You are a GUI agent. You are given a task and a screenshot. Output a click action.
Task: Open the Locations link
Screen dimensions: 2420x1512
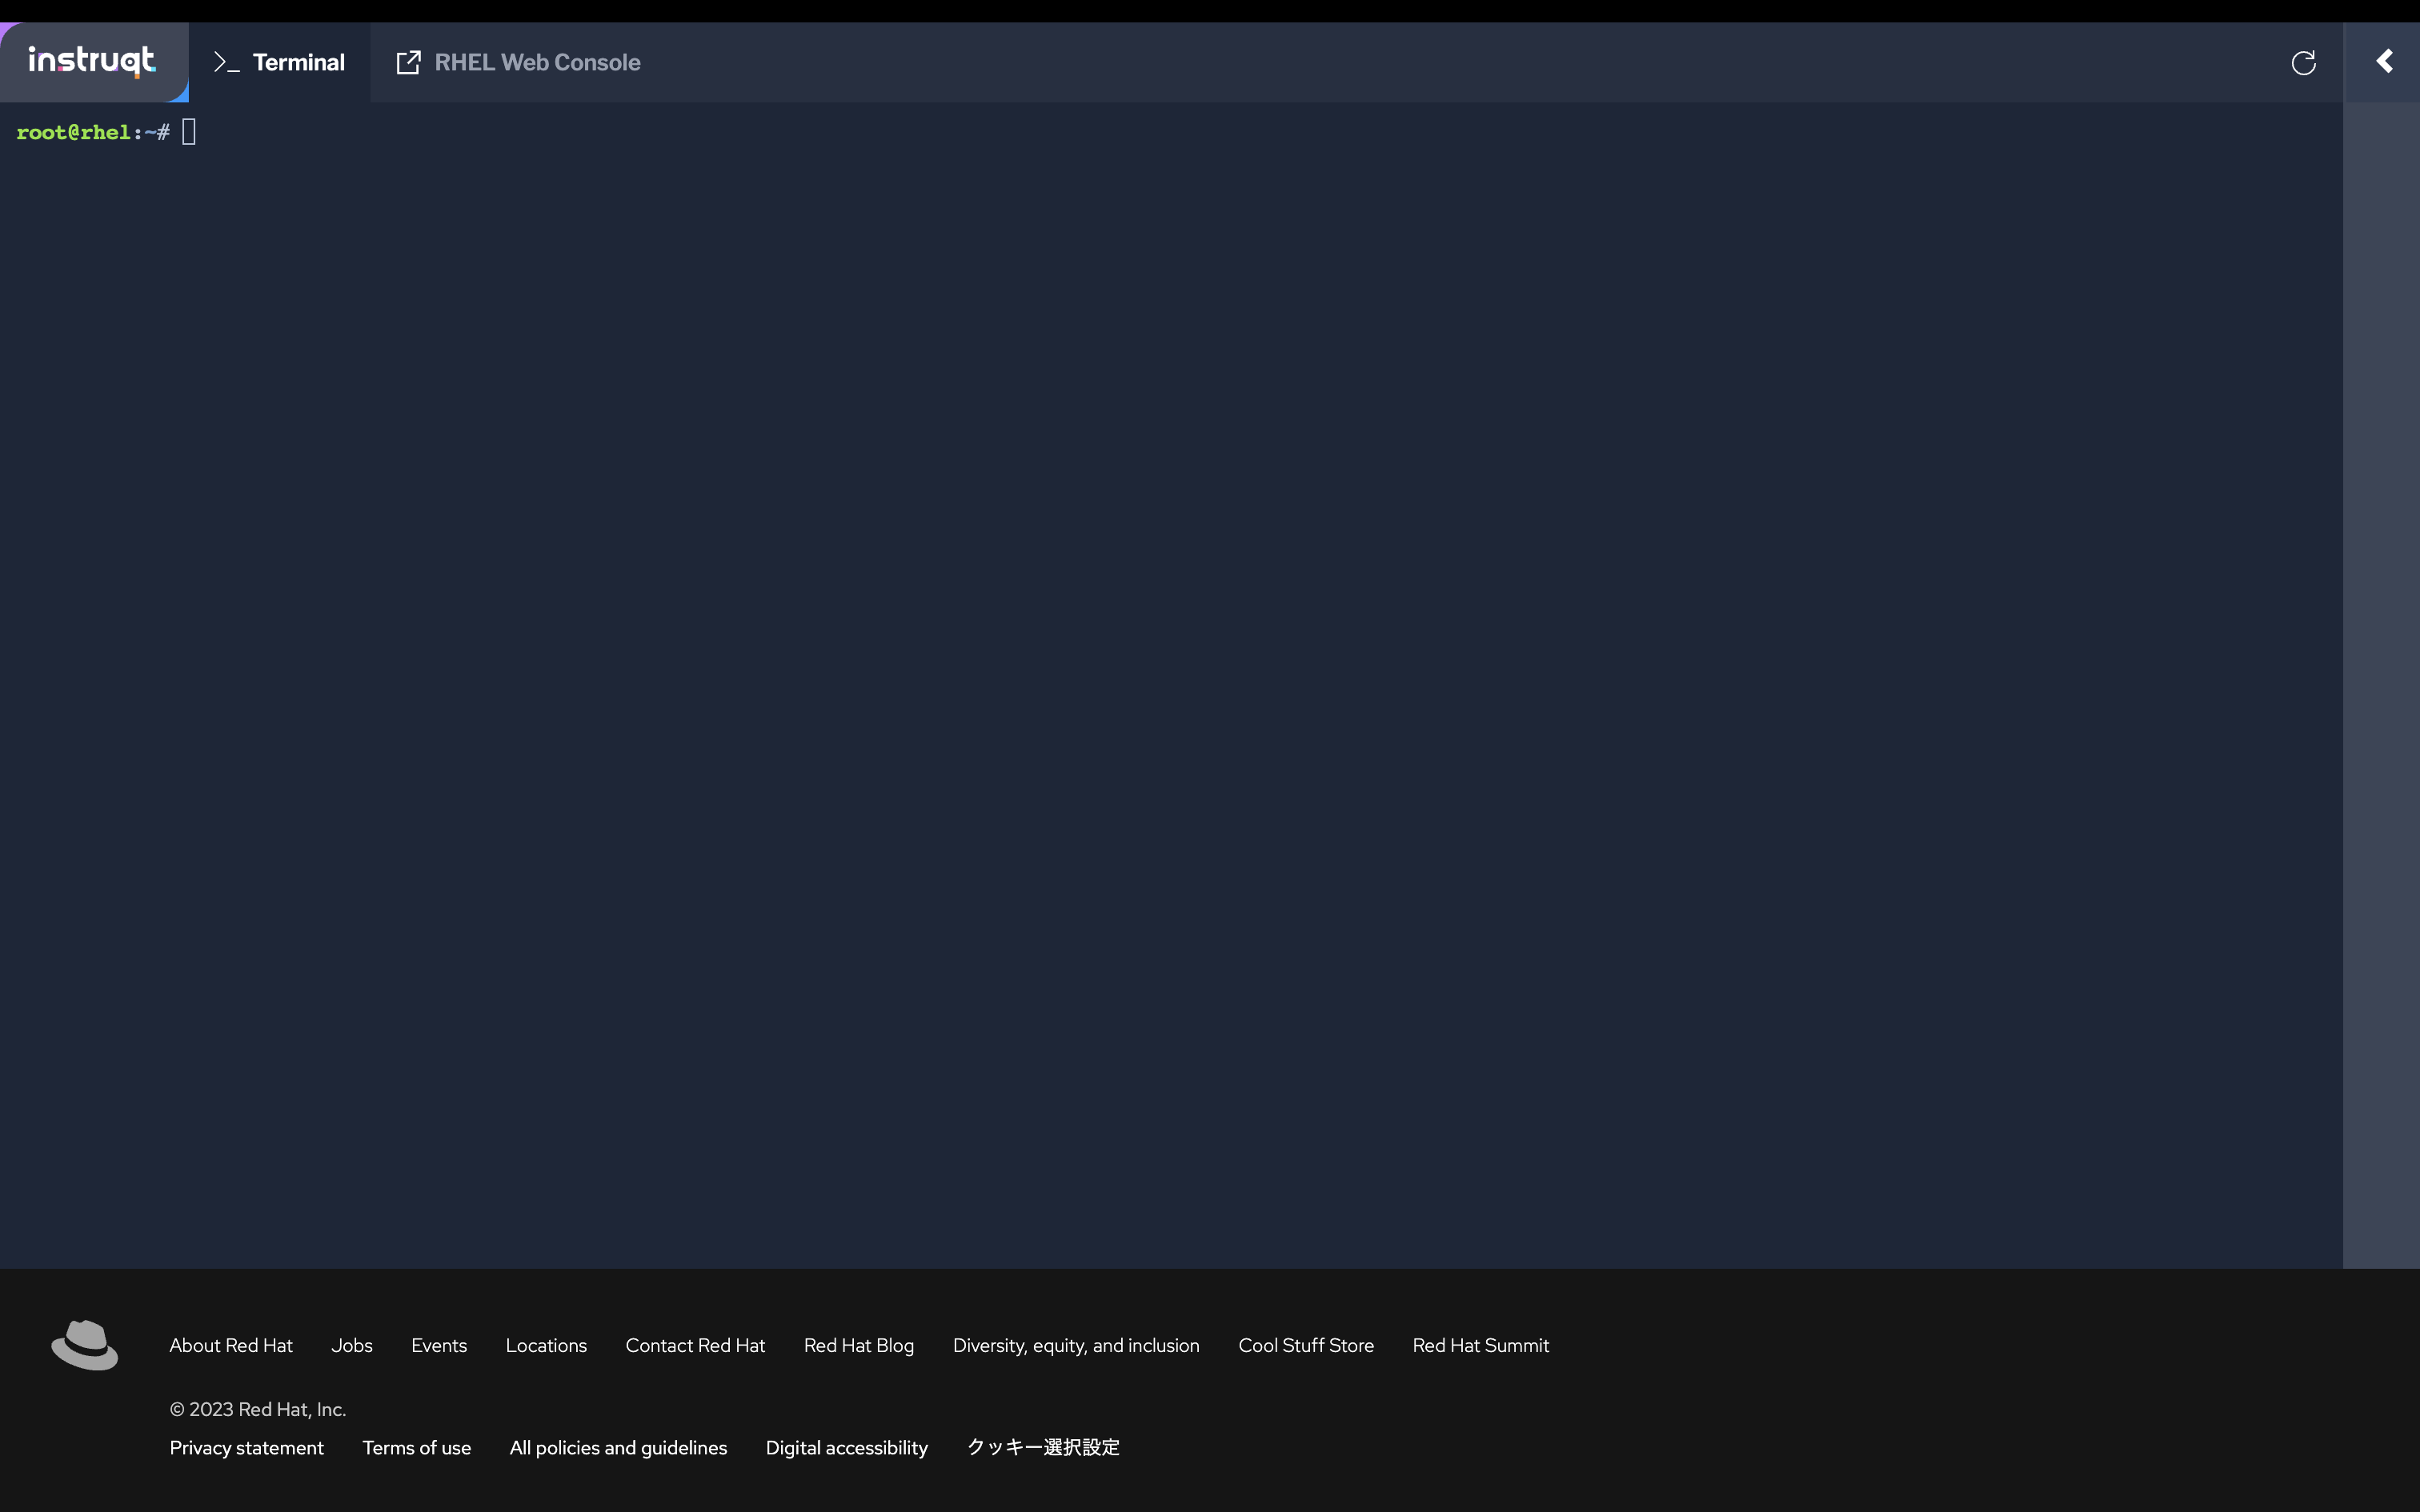546,1345
